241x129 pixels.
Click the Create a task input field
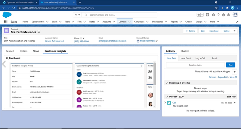[195, 65]
